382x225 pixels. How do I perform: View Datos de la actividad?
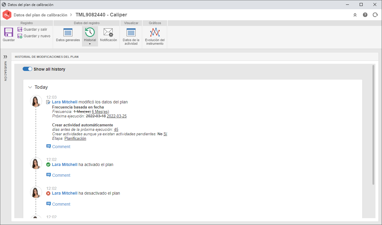point(131,37)
